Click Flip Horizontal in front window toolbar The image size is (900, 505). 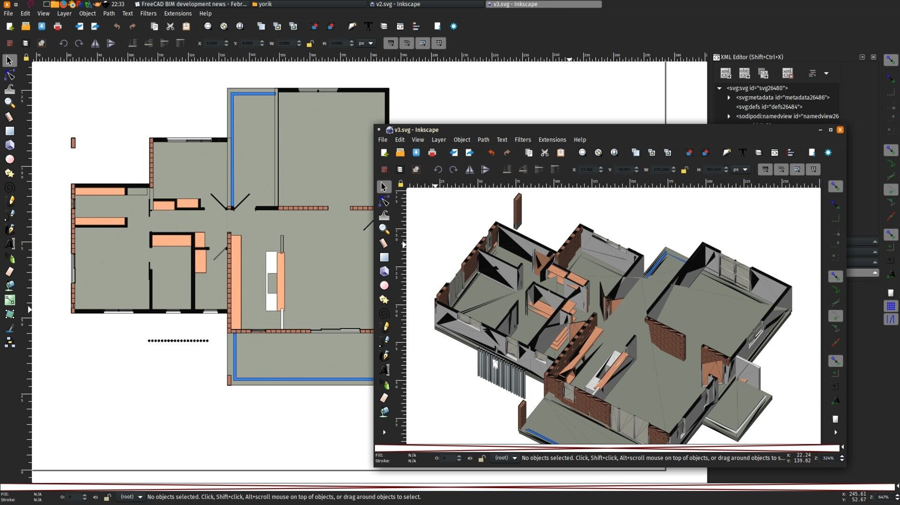click(469, 169)
